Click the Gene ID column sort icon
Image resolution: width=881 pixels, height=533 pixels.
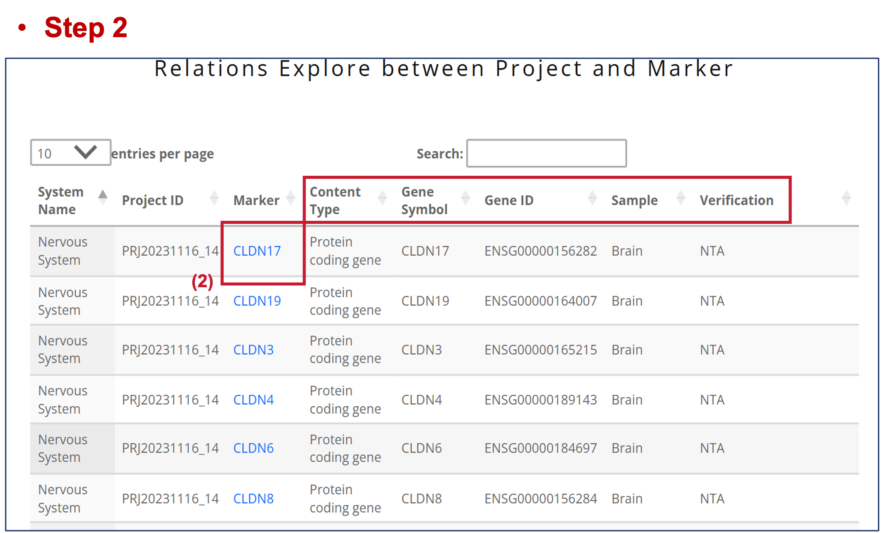click(592, 198)
